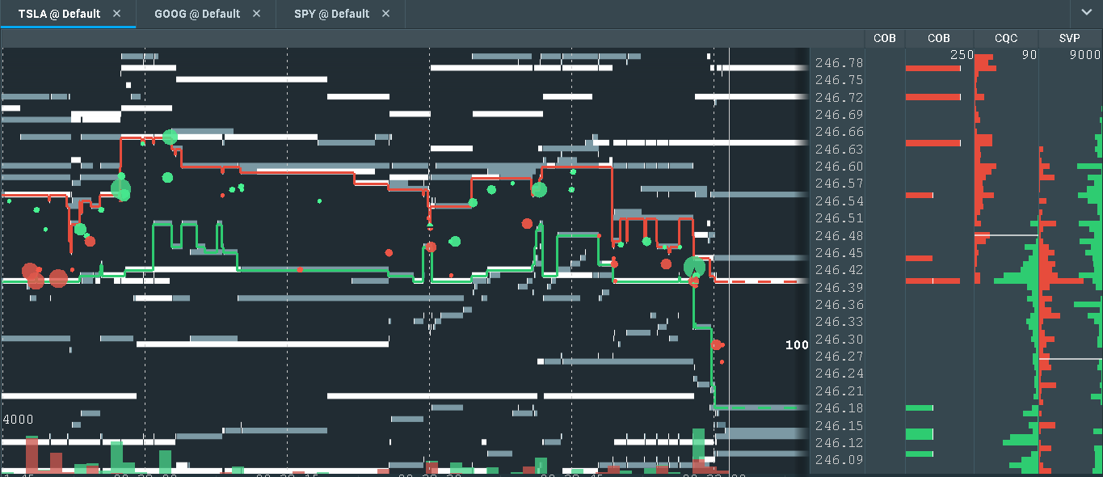The width and height of the screenshot is (1103, 477).
Task: Click price level 246.69
Action: point(839,115)
